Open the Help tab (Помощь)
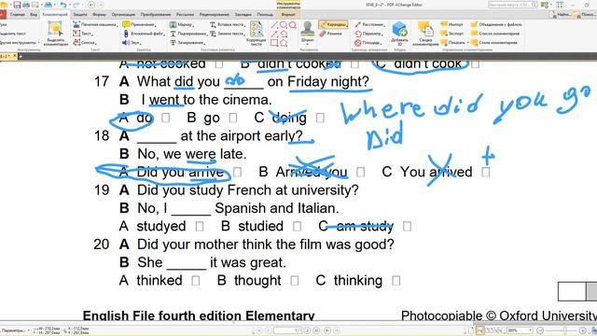The width and height of the screenshot is (597, 336). (x=265, y=15)
